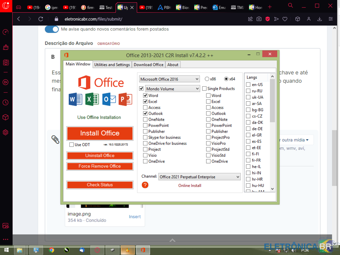The width and height of the screenshot is (340, 255).
Task: Click the Check Status button
Action: pyautogui.click(x=100, y=185)
